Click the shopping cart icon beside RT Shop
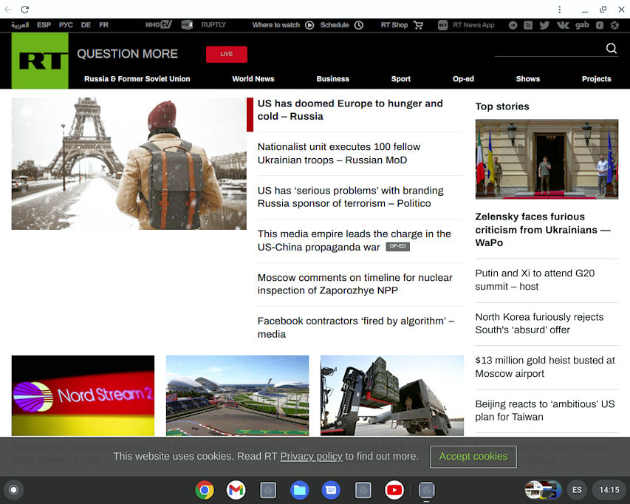This screenshot has width=630, height=504. 418,25
